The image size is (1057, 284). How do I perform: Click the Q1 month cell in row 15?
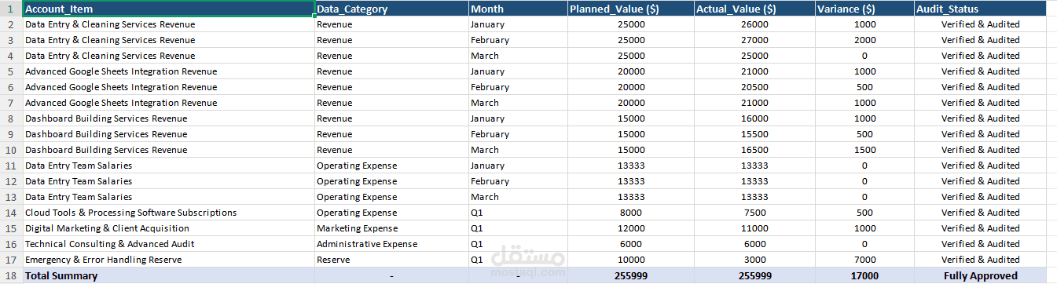pyautogui.click(x=518, y=228)
